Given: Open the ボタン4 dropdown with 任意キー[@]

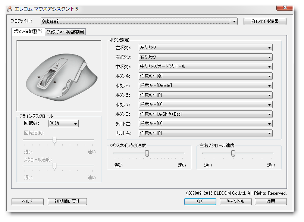Looking at the screenshot, I should 206,76.
